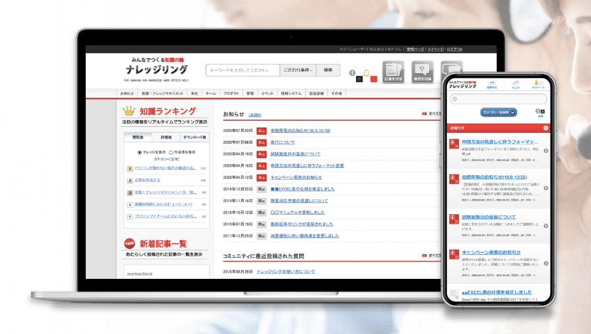
Task: Open the こだわり条件 dropdown
Action: 297,70
